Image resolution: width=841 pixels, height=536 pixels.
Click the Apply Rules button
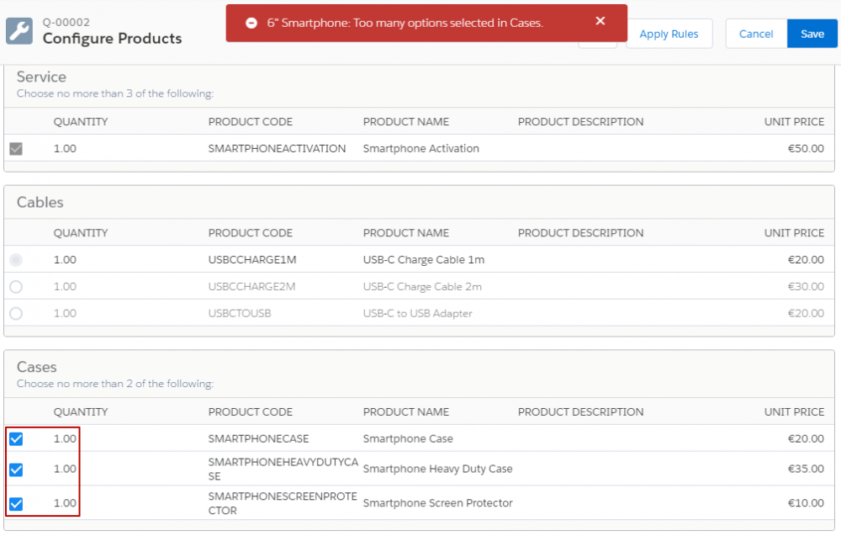(669, 34)
